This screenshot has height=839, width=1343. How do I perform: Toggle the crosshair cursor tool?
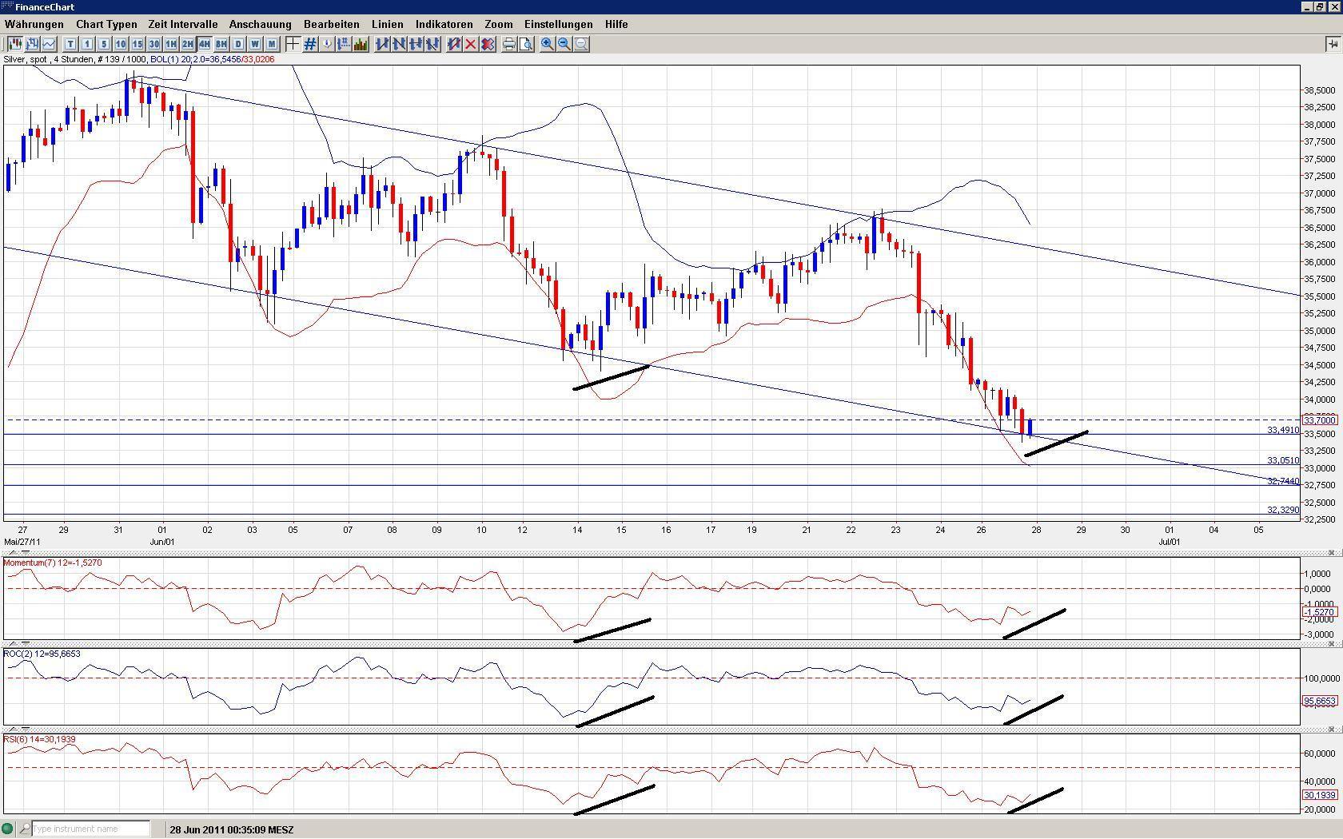(293, 44)
